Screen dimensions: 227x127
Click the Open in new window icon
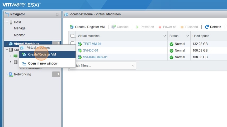click(x=24, y=64)
